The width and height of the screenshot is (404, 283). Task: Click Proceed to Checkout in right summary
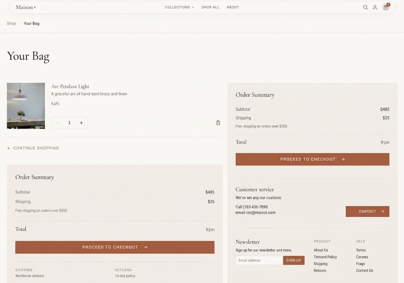312,159
